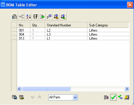Close the BOM Table Editor window

pos(130,5)
